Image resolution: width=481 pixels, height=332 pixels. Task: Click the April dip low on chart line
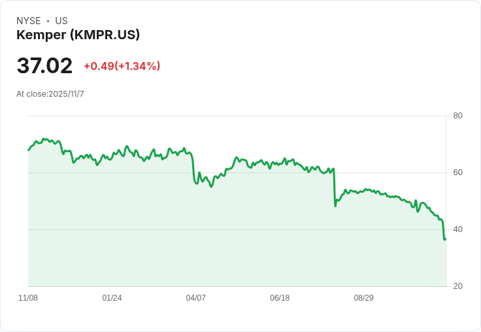click(x=211, y=186)
